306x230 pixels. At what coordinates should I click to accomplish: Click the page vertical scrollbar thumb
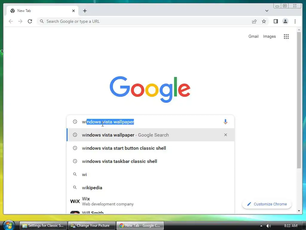click(299, 100)
